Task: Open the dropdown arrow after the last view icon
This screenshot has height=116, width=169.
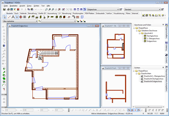Action: point(165,15)
